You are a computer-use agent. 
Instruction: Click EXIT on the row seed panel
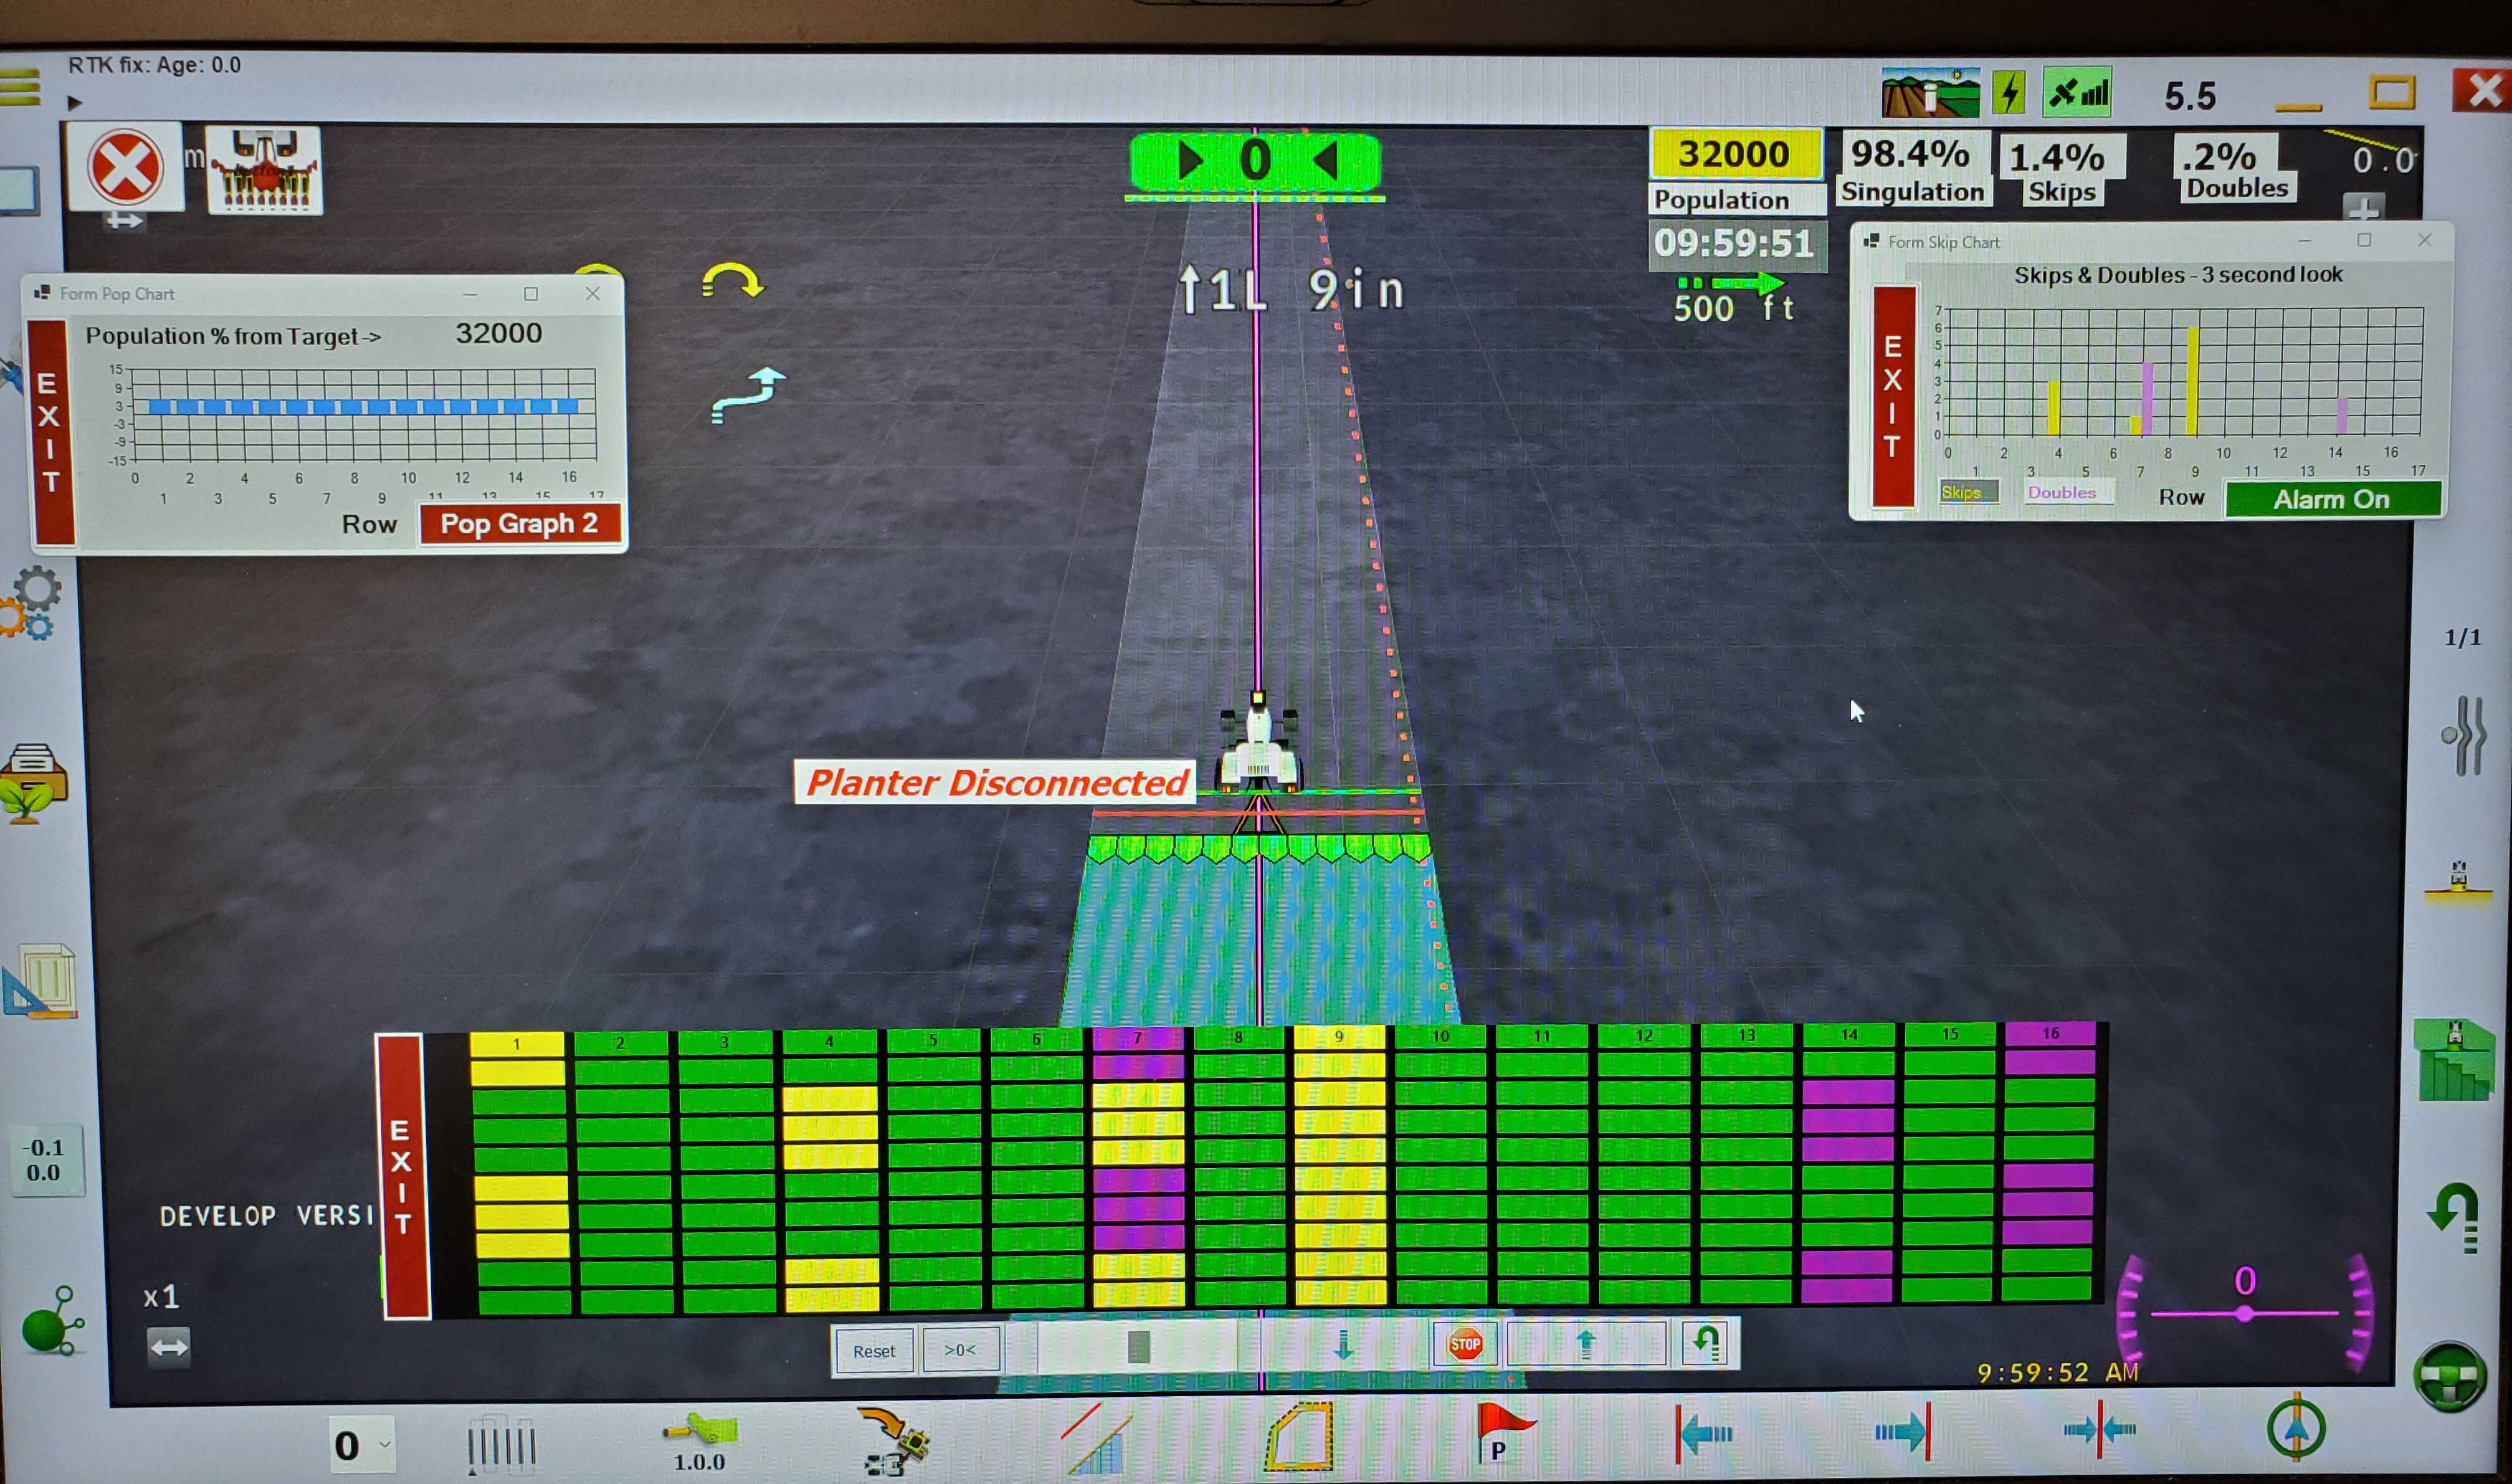(402, 1177)
